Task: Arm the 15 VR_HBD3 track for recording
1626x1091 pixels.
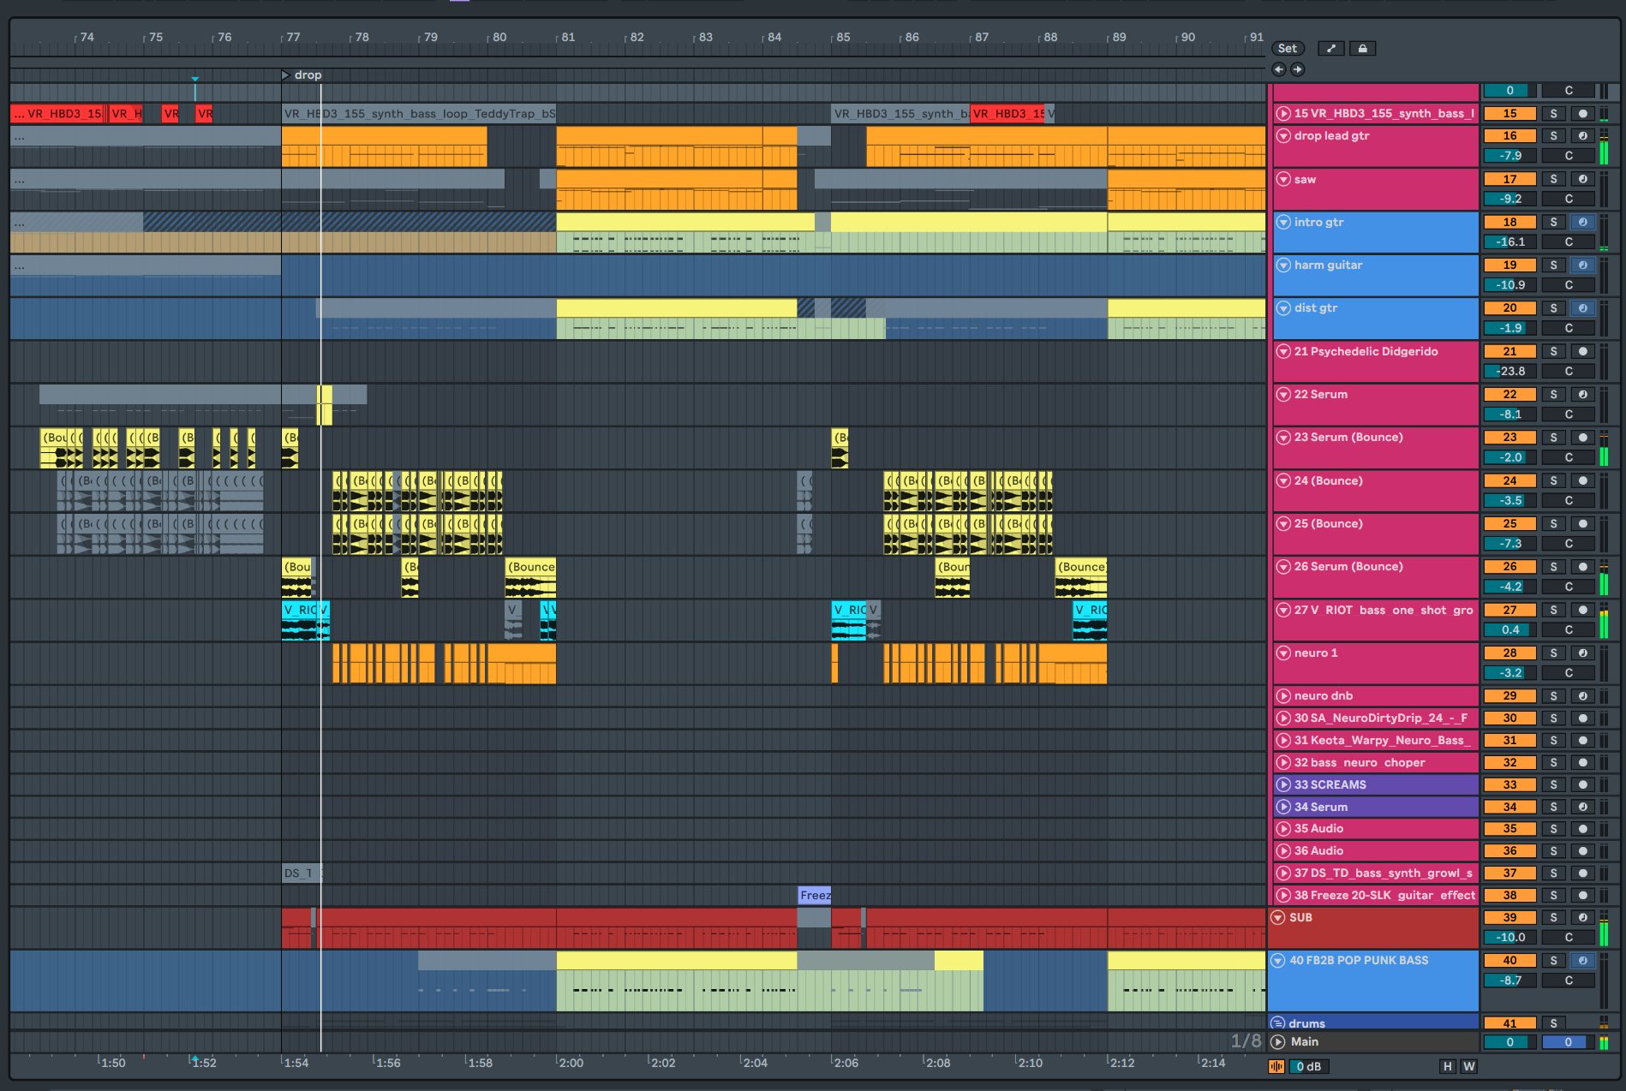Action: (1582, 113)
